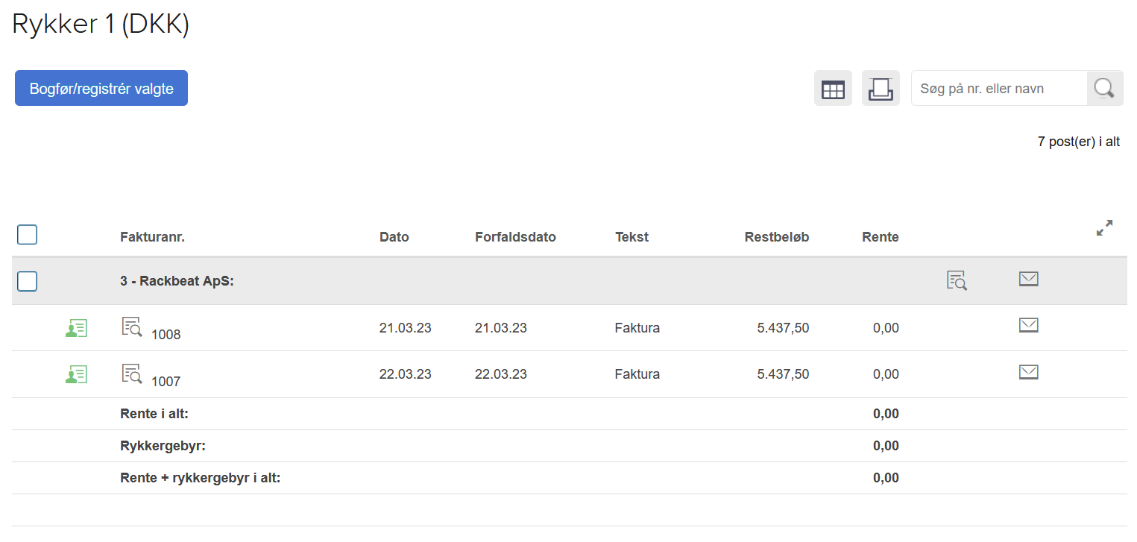Focus the 'Søg på nr. eller navn' field
The height and width of the screenshot is (542, 1137).
click(x=999, y=89)
